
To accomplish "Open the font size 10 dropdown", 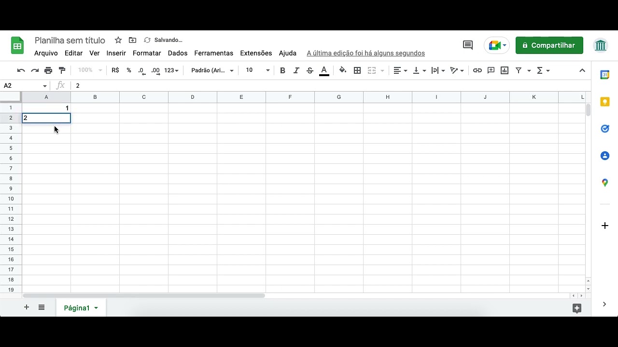I will [257, 70].
